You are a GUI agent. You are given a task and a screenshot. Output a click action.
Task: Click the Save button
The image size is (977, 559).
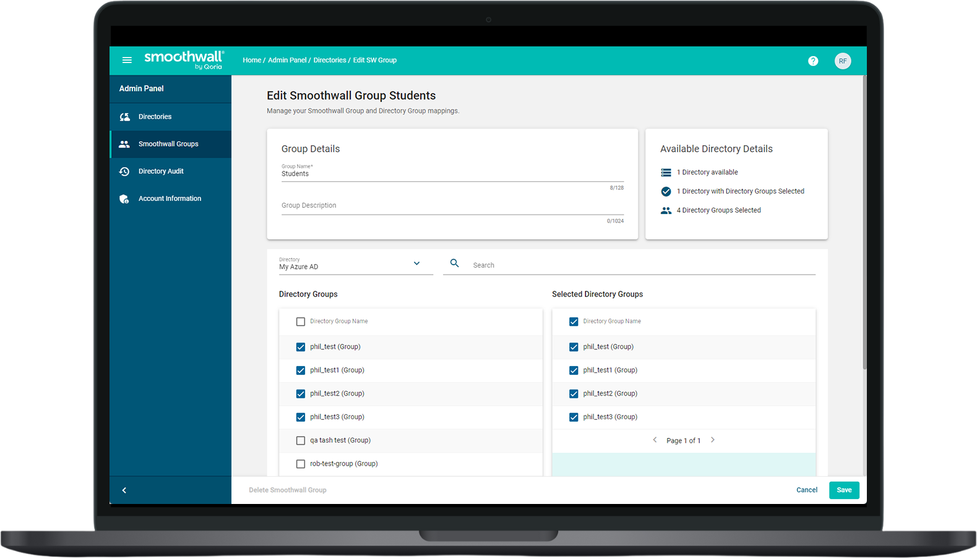pos(844,490)
